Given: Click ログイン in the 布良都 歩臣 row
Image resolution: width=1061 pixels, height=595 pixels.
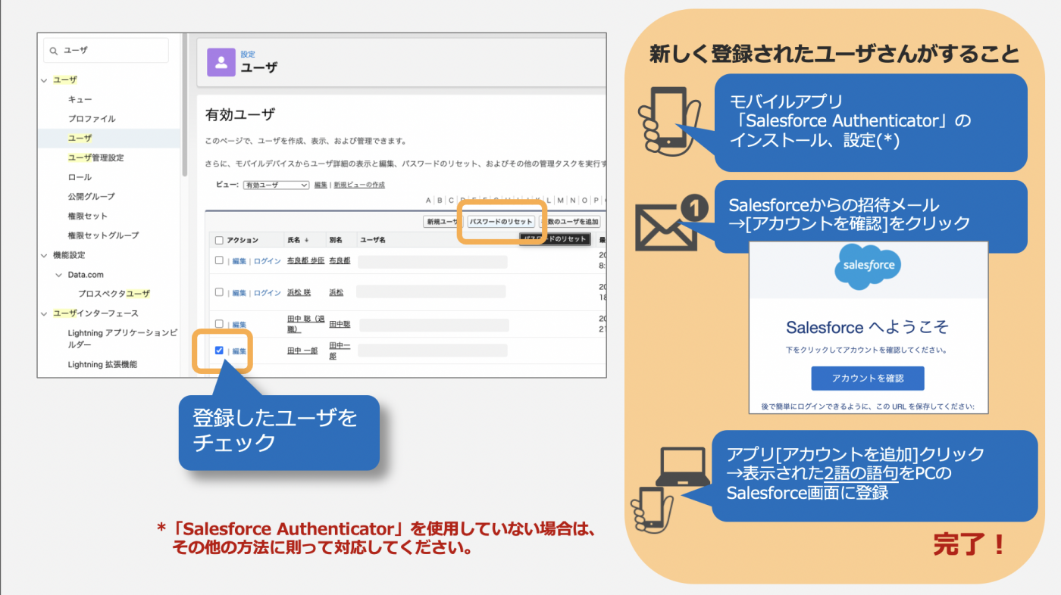Looking at the screenshot, I should pos(267,260).
